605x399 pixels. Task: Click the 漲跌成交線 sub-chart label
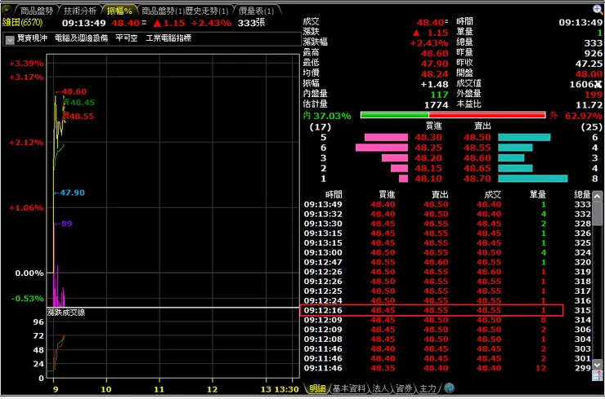66,313
